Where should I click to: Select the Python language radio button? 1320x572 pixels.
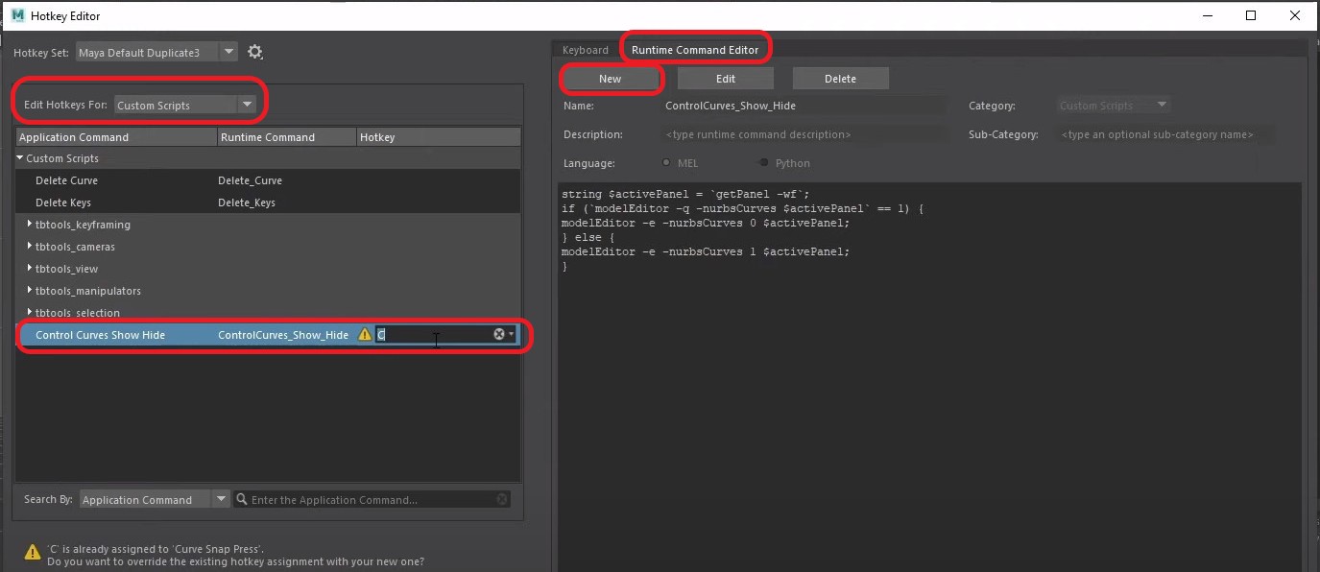pyautogui.click(x=764, y=163)
